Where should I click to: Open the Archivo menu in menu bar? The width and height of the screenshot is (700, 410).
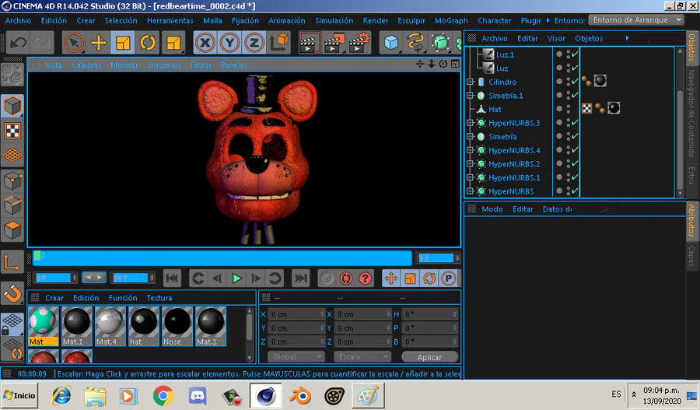18,20
